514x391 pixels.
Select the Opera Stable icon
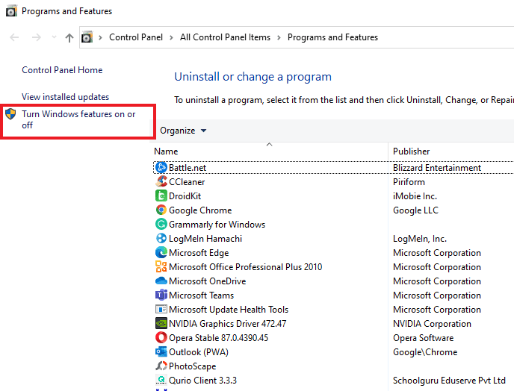click(x=161, y=338)
